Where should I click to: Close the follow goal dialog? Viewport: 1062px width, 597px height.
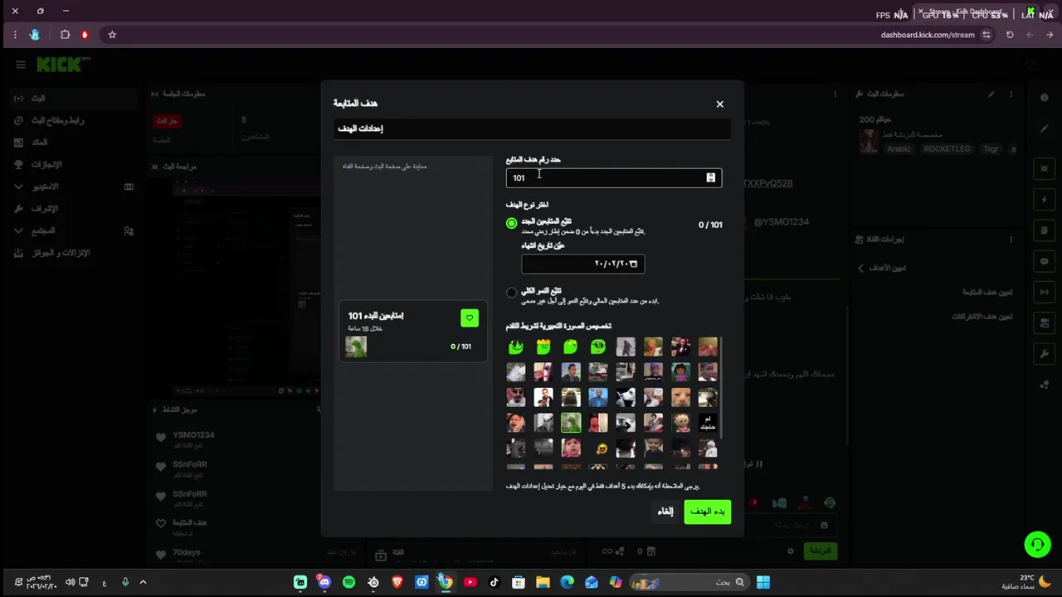click(719, 104)
